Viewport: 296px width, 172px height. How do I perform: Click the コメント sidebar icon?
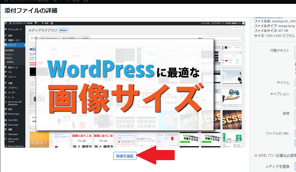coord(6,77)
